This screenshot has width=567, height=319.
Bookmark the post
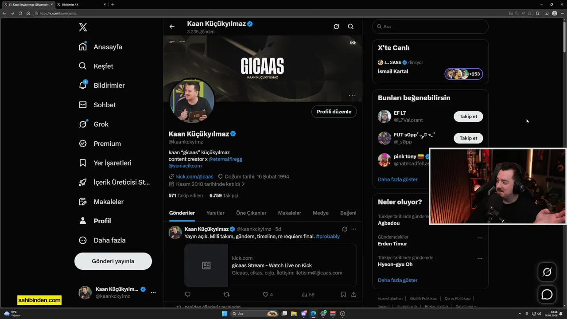[x=343, y=294]
